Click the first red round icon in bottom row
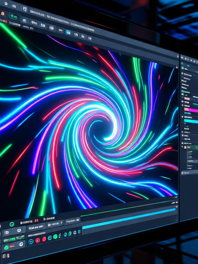The width and height of the screenshot is (198, 264). (x=38, y=240)
